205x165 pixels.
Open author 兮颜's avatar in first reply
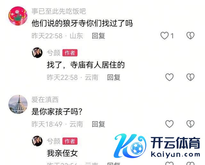(37, 53)
